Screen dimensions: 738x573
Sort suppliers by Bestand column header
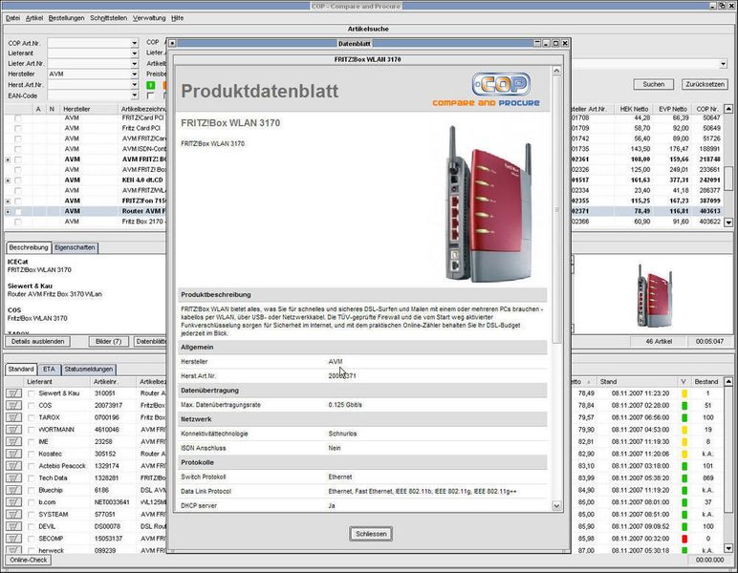pyautogui.click(x=706, y=382)
